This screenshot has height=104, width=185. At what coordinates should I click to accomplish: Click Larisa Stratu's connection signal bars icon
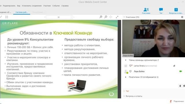point(174,66)
